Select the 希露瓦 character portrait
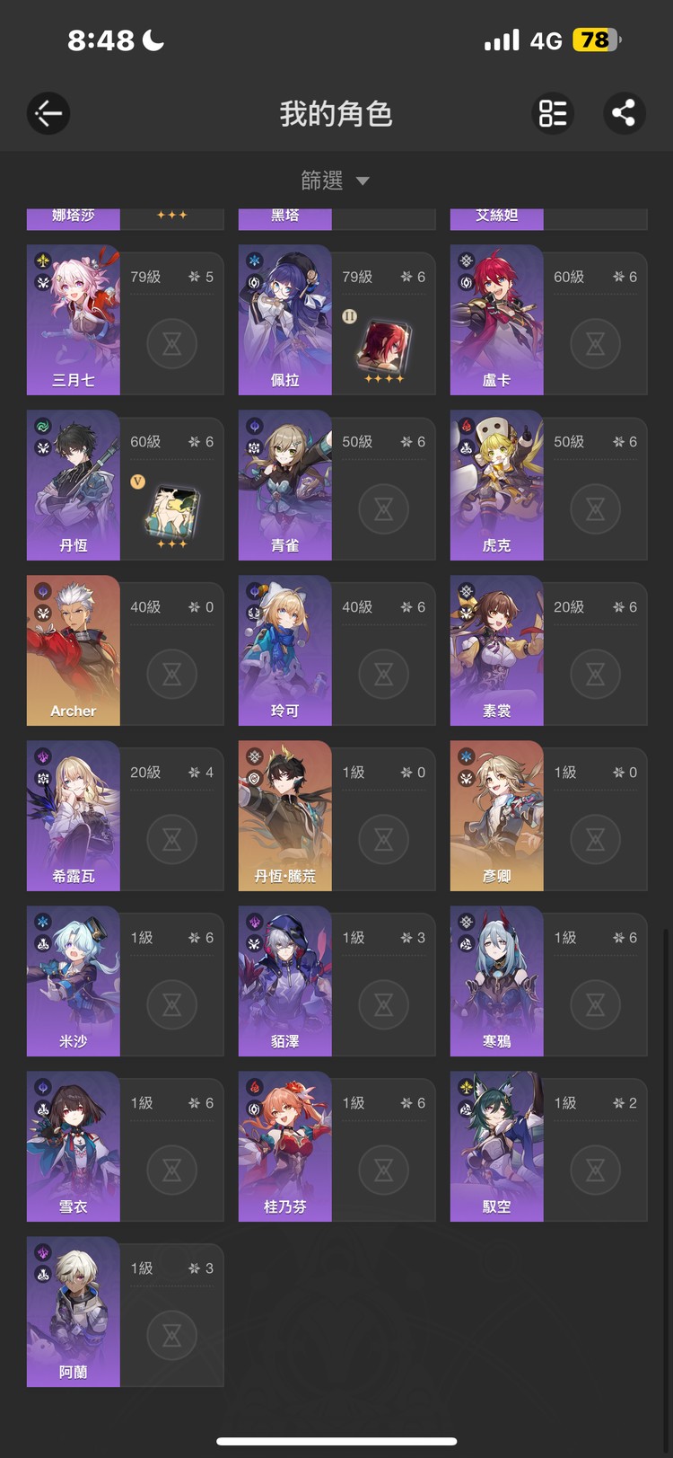The height and width of the screenshot is (1458, 673). click(x=74, y=816)
